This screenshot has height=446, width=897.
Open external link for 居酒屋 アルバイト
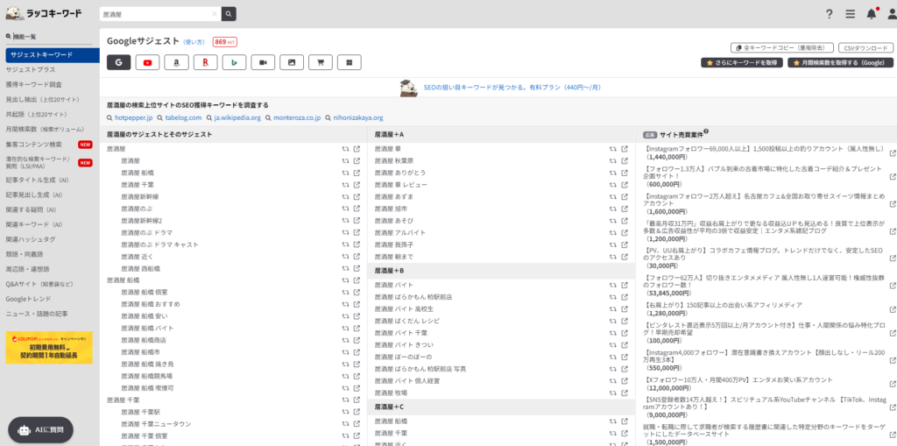(x=625, y=233)
